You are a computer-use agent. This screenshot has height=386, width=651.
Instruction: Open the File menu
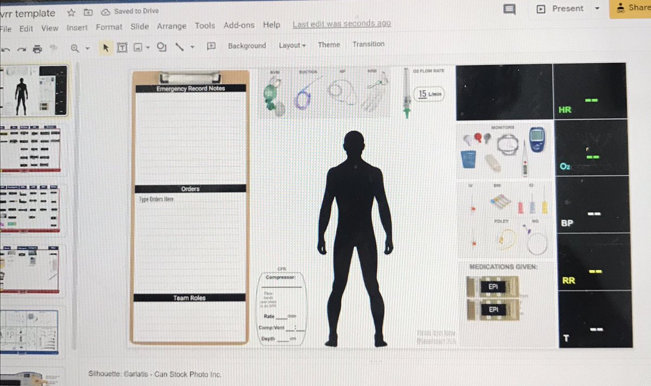(x=6, y=29)
